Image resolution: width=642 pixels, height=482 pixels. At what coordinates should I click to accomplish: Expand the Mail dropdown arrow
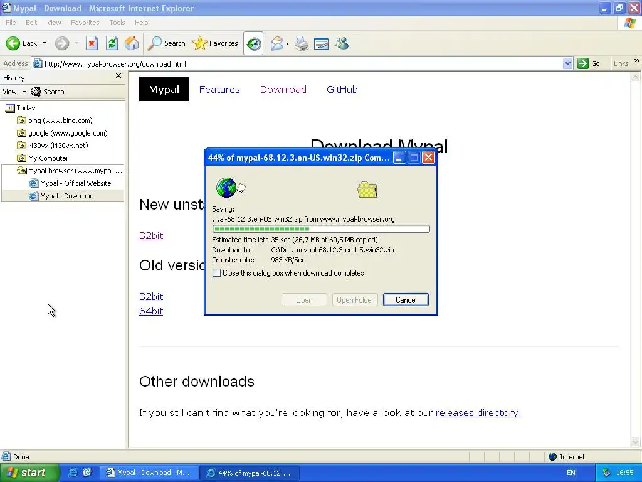pos(287,43)
